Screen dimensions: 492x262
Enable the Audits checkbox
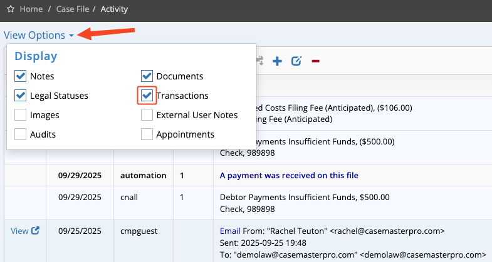(x=21, y=134)
